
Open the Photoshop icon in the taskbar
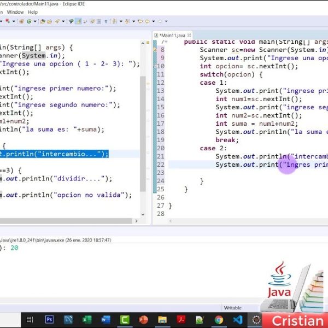(x=49, y=320)
